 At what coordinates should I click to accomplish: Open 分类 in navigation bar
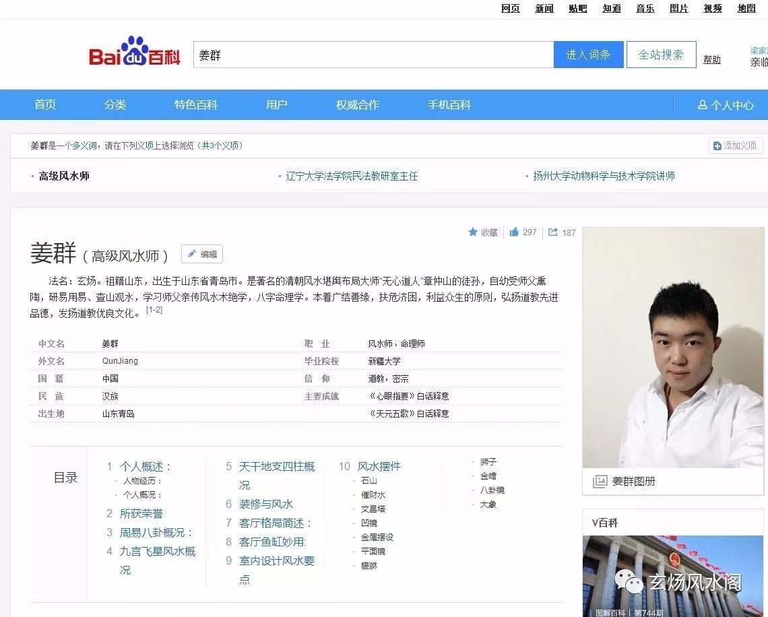[115, 104]
